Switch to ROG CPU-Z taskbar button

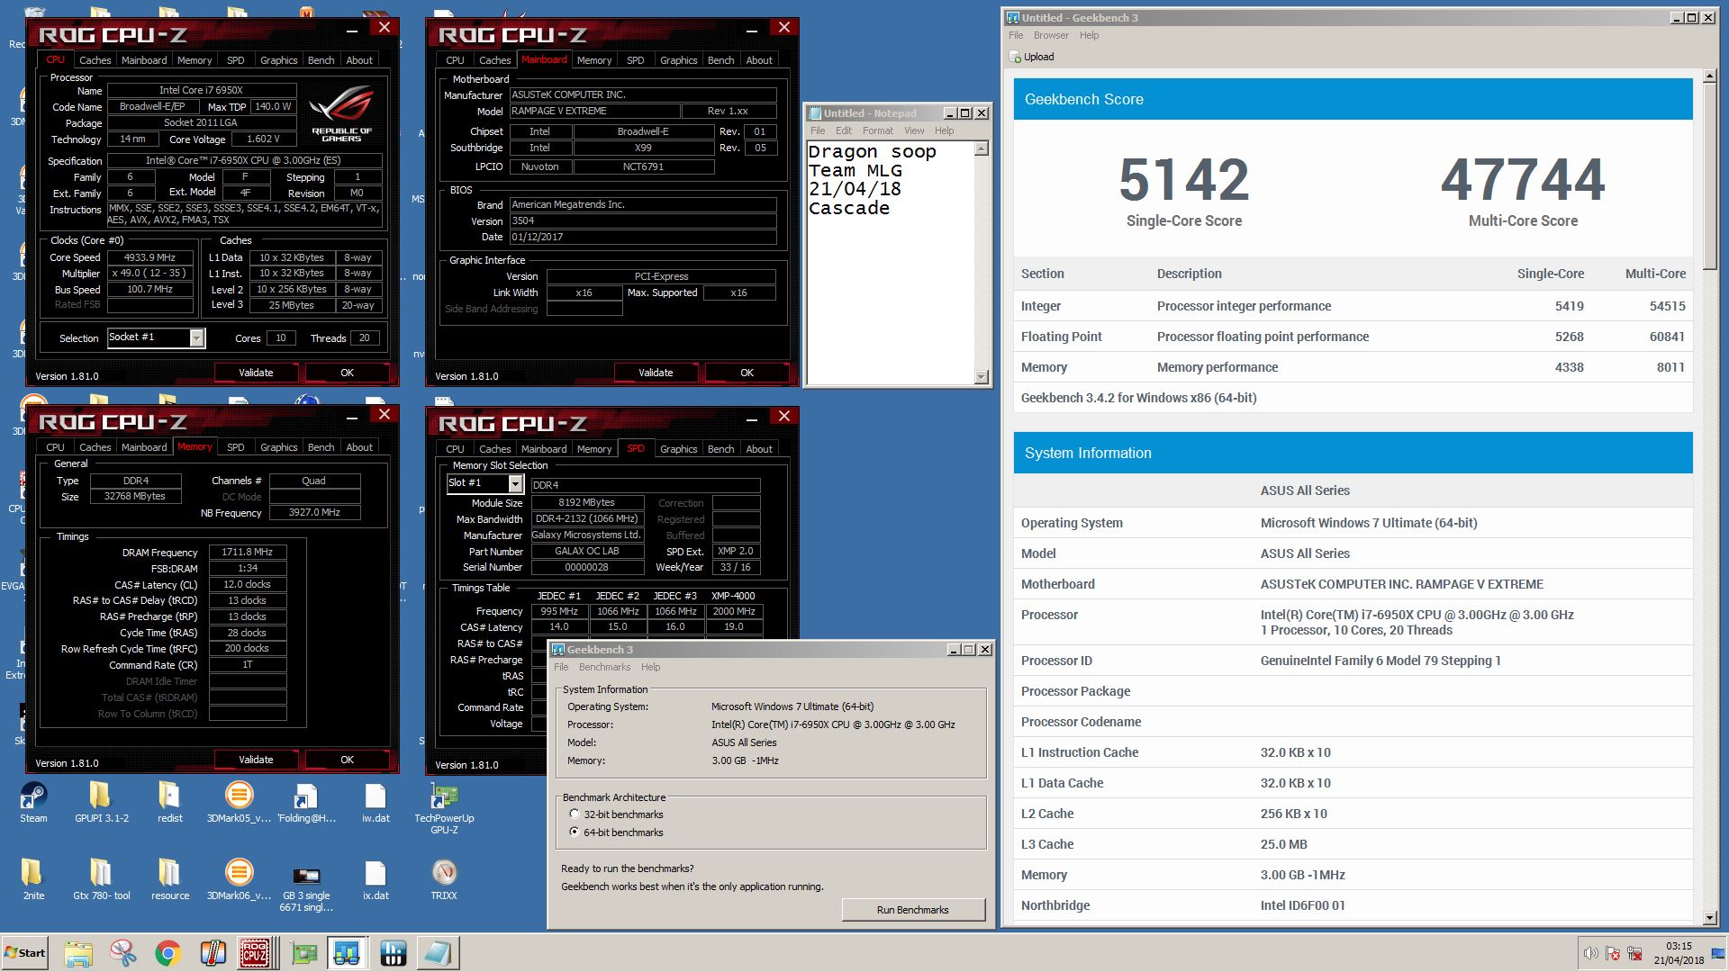(x=257, y=953)
